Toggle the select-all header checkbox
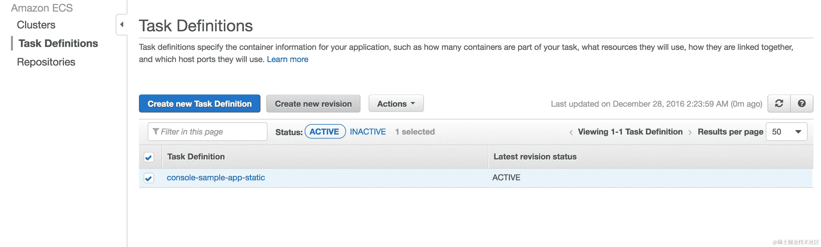Viewport: 821px width, 247px height. click(149, 157)
